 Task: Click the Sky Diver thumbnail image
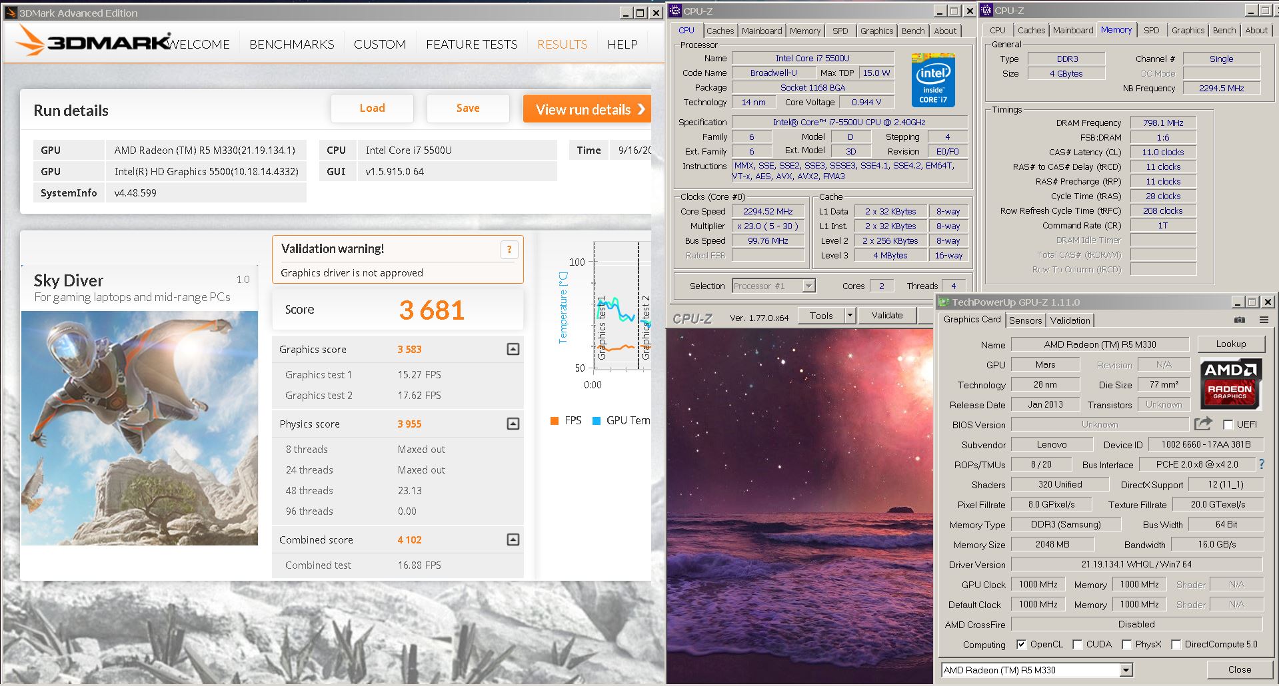point(139,428)
